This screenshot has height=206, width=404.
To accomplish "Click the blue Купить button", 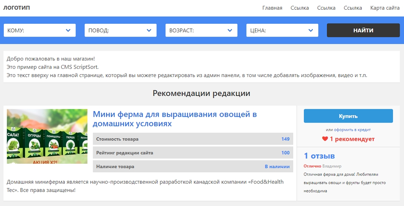I will pos(348,116).
